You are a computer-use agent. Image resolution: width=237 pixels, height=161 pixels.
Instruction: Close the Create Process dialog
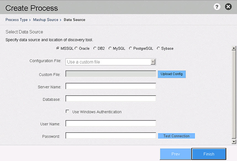228,7
